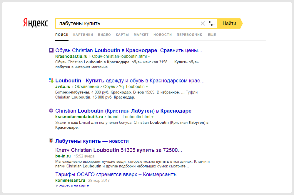Open the Krasnodar.tiu.ru domain link
The width and height of the screenshot is (294, 195).
click(71, 57)
